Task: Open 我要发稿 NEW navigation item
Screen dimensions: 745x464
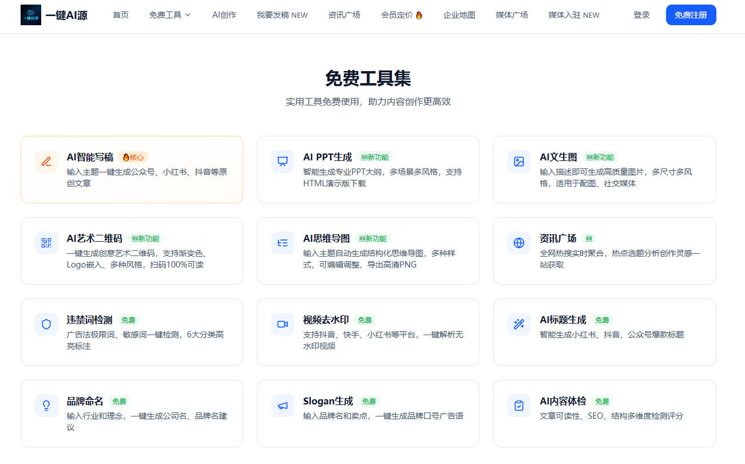Action: point(282,15)
